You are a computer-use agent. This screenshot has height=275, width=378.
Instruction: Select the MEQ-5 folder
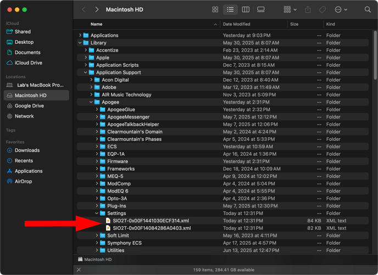click(x=223, y=176)
